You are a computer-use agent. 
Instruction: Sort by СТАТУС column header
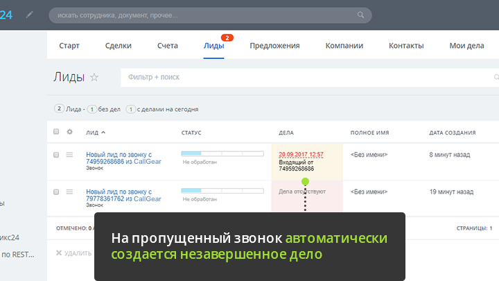[x=191, y=132]
